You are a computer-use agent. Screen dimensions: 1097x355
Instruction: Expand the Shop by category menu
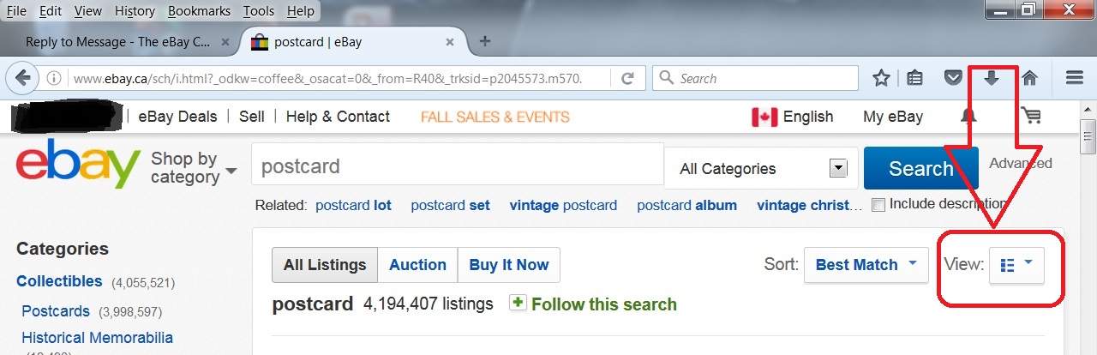193,167
